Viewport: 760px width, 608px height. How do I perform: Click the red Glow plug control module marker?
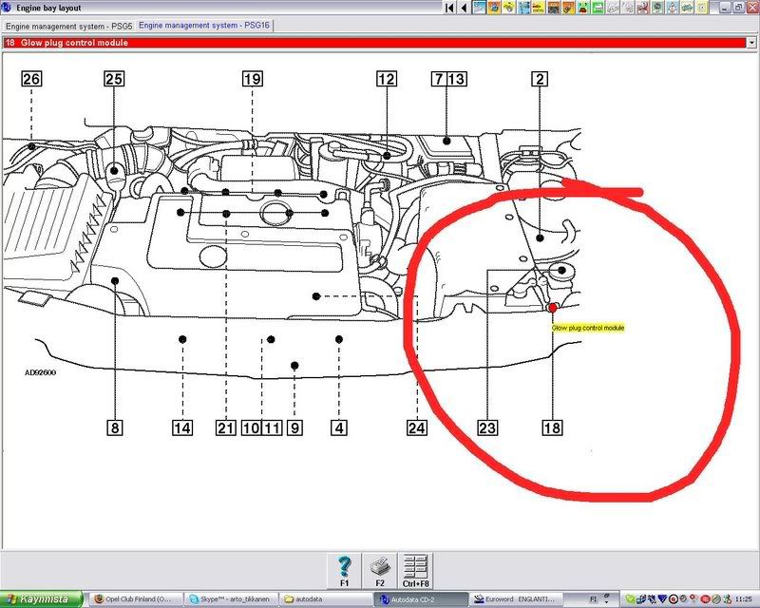pyautogui.click(x=553, y=307)
